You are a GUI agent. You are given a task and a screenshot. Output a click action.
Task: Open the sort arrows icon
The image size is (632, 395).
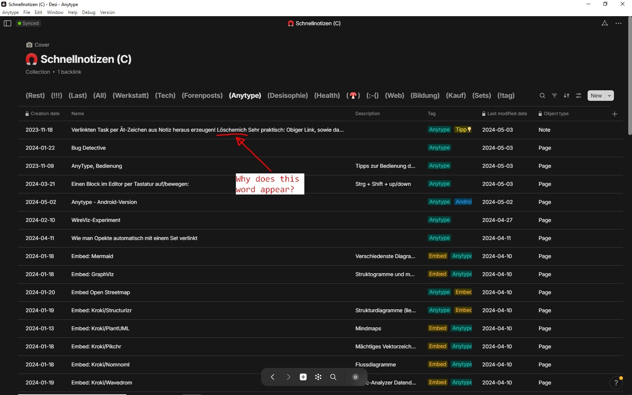566,96
